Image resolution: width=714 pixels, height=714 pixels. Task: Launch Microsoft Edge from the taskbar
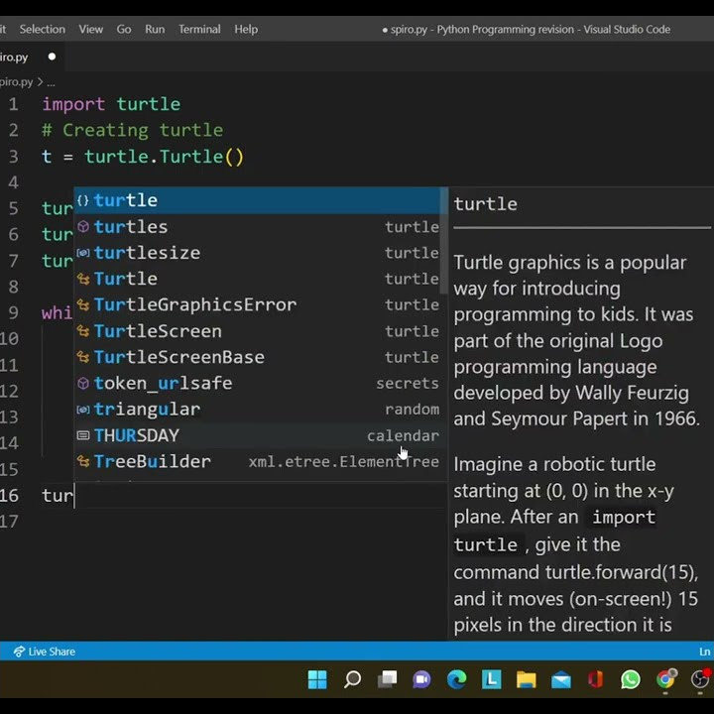tap(457, 679)
